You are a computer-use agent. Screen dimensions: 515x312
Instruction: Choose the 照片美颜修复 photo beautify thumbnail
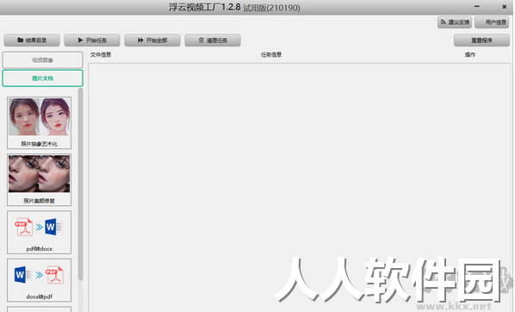(x=39, y=179)
